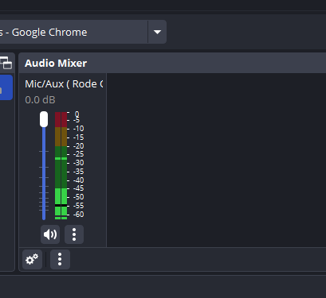Mute the Mic/Aux audio source
326x298 pixels.
point(50,234)
